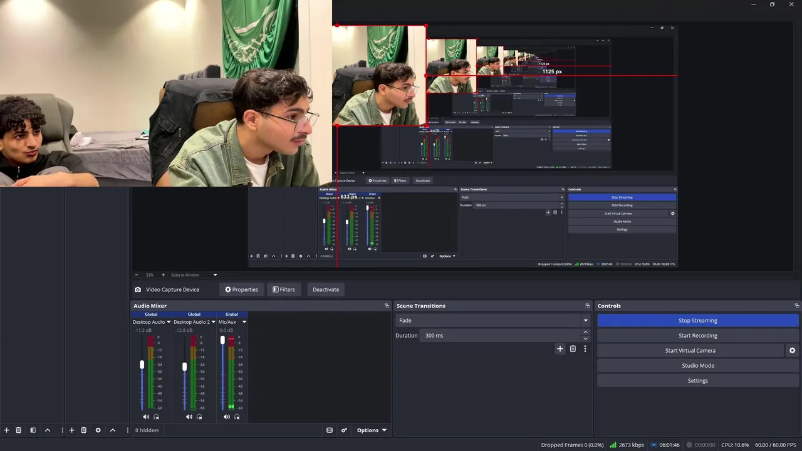The width and height of the screenshot is (802, 451).
Task: Zoom in the preview with the plus icon
Action: coord(163,275)
